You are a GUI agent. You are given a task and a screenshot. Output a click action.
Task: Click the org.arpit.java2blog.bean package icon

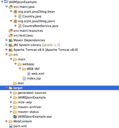15,12
